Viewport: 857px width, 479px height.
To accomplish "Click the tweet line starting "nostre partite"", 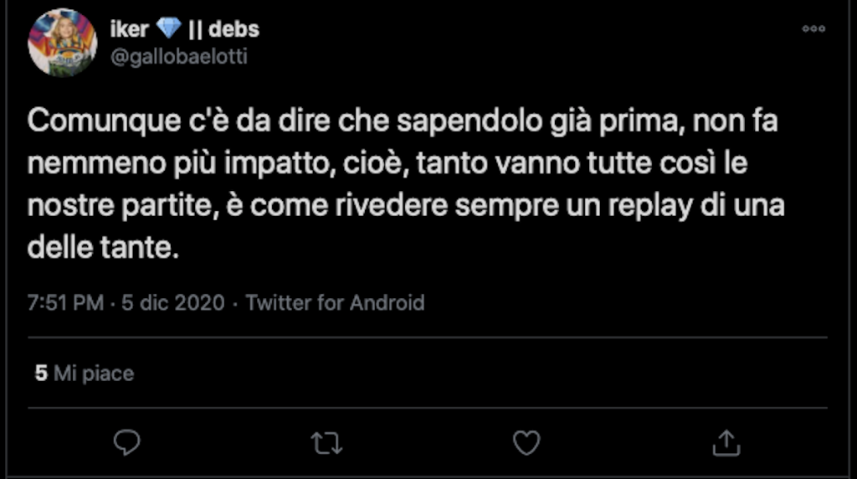I will (x=406, y=206).
